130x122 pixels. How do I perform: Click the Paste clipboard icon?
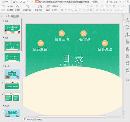pos(4,7)
